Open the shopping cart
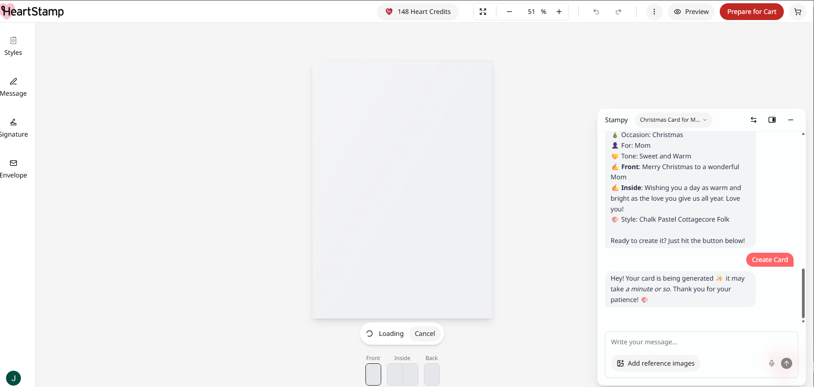814x387 pixels. [x=798, y=12]
